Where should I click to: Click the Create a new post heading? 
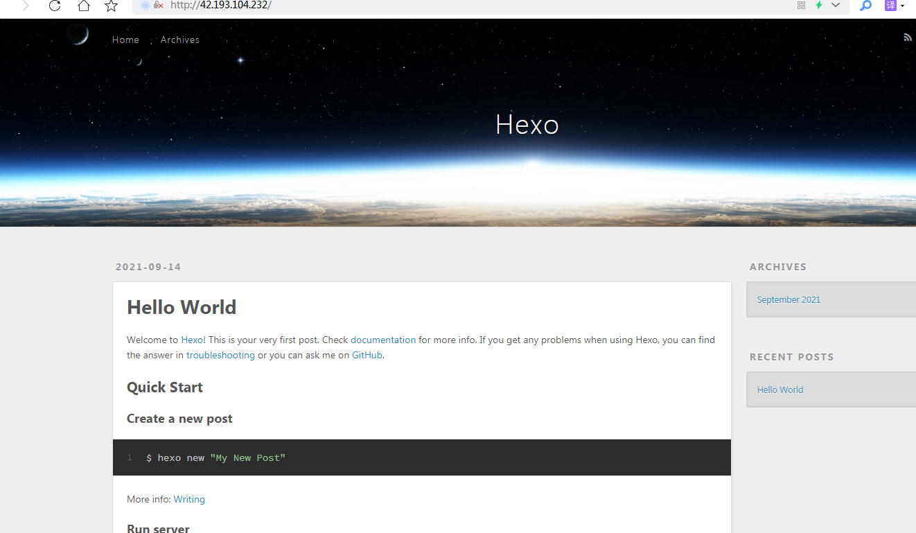pos(179,419)
